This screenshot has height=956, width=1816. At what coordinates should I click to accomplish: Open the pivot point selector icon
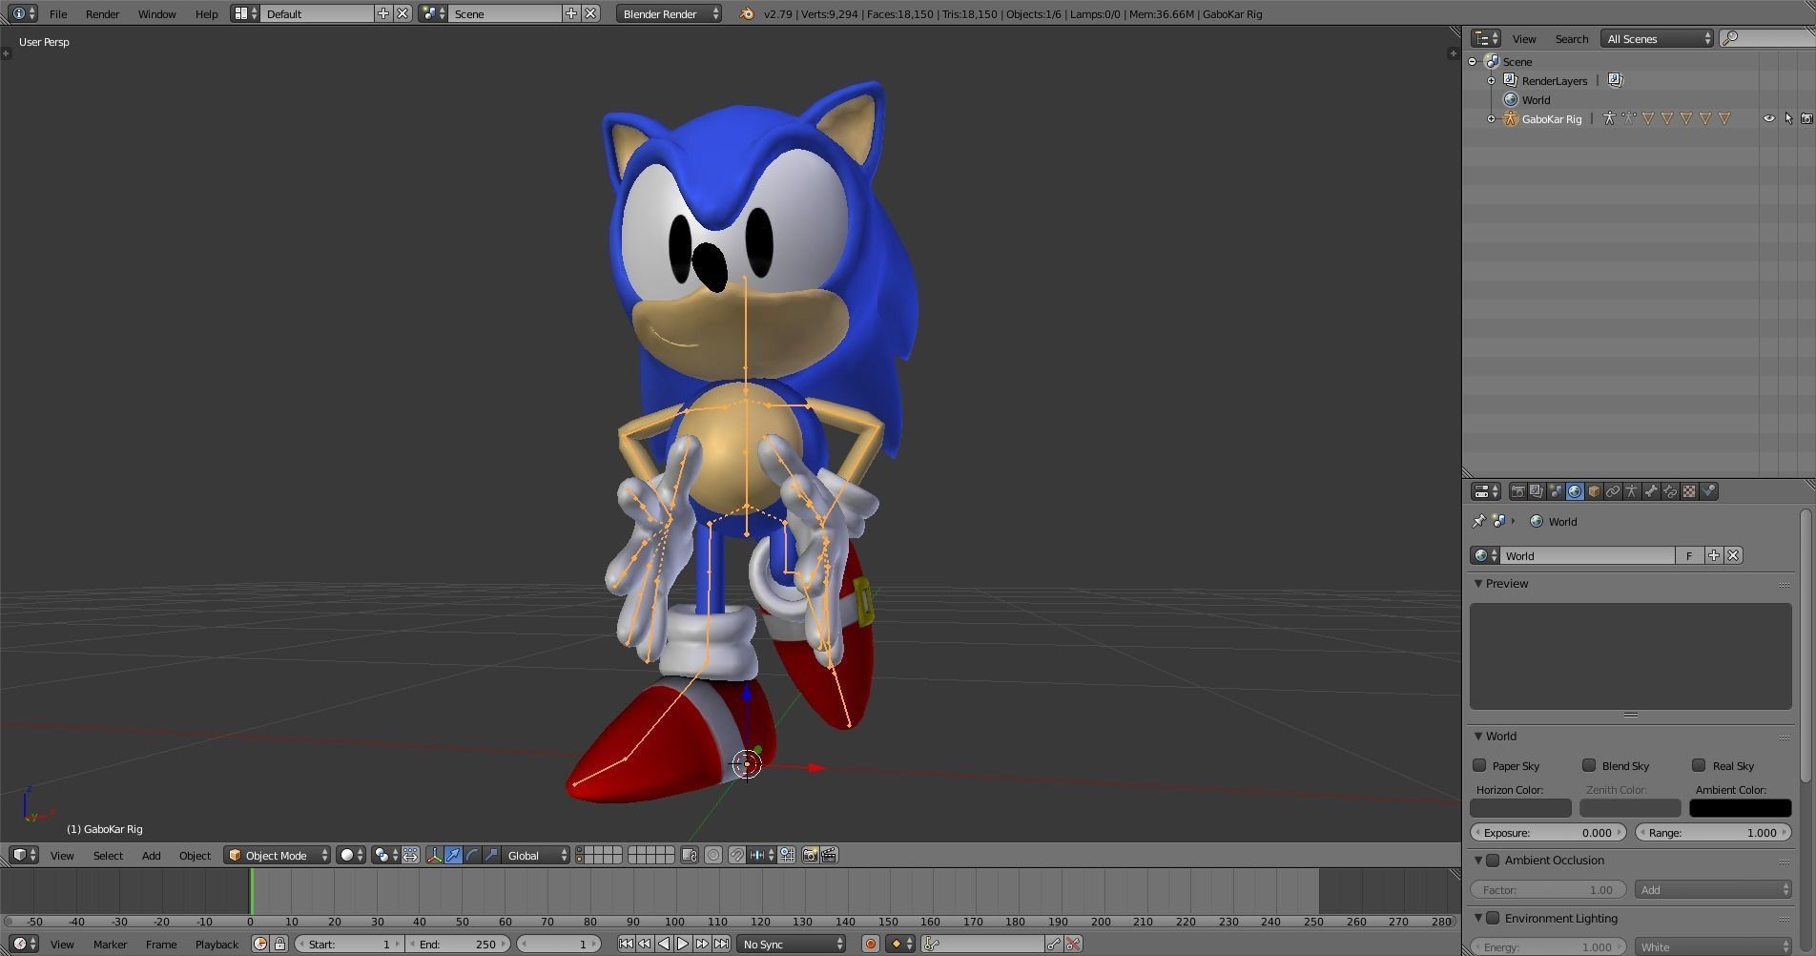click(x=385, y=855)
